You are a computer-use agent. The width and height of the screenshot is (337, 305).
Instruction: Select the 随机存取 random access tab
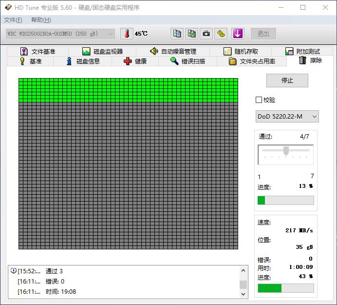pyautogui.click(x=241, y=51)
